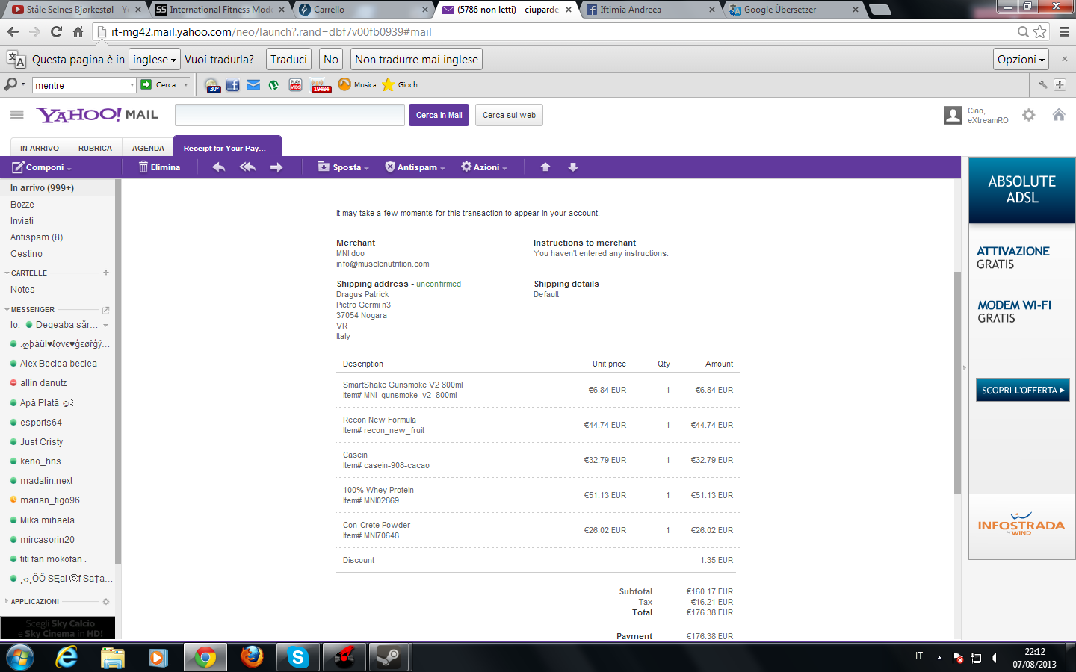Click toolbar wrench options icon
This screenshot has height=672, width=1076.
[1043, 85]
